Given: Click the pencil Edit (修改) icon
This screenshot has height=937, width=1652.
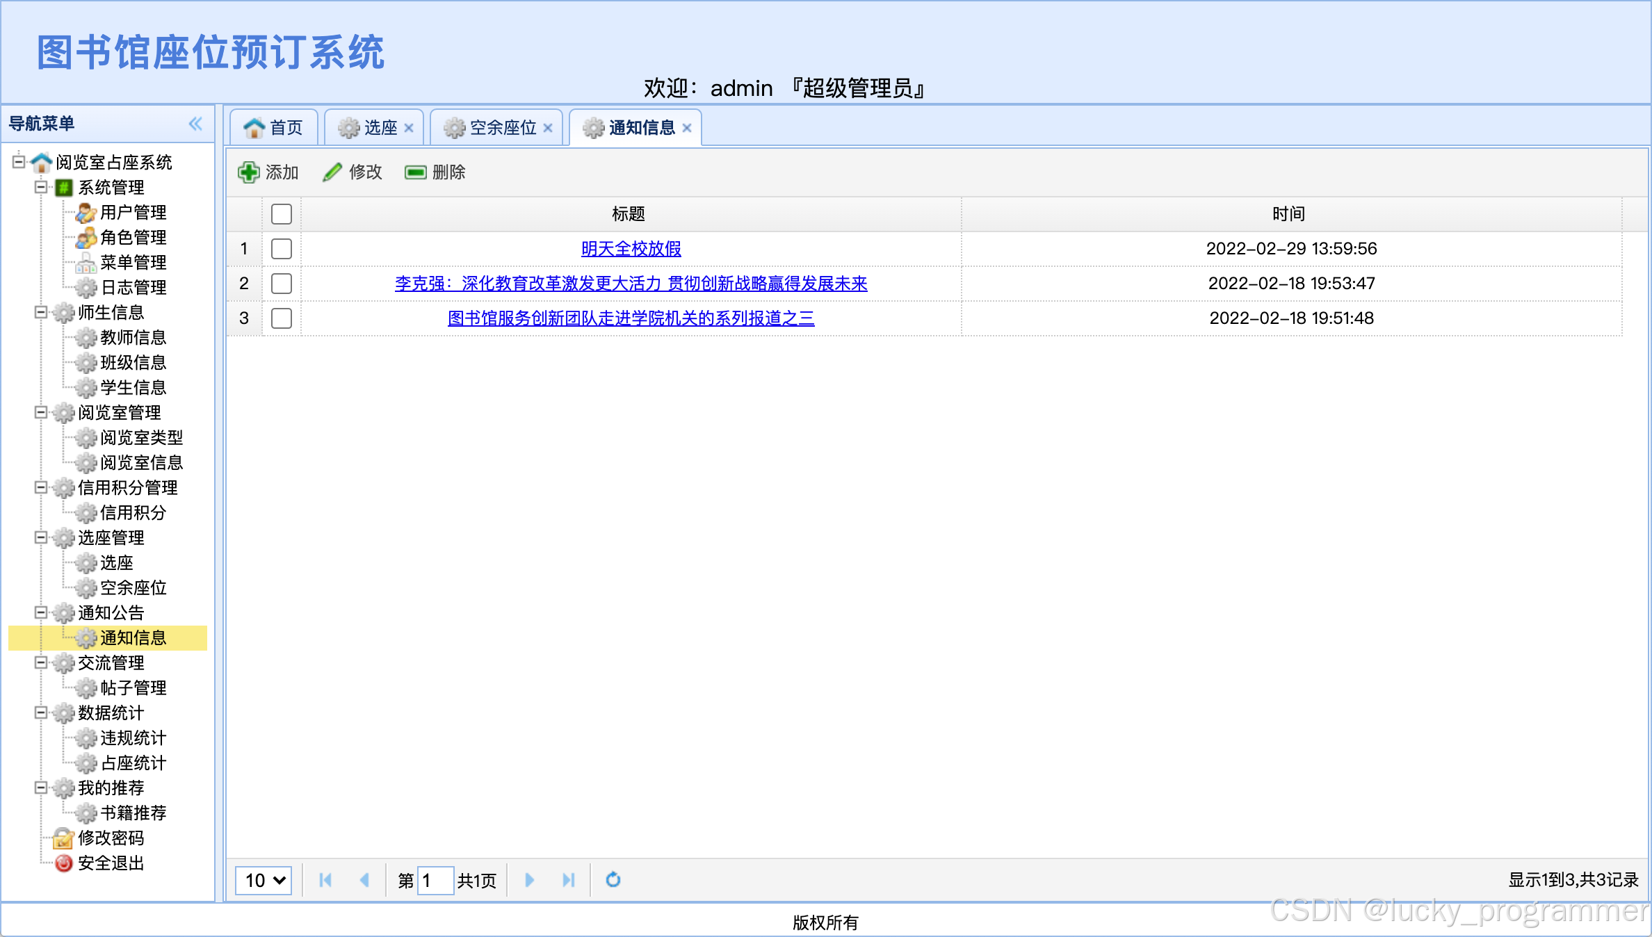Looking at the screenshot, I should coord(332,172).
